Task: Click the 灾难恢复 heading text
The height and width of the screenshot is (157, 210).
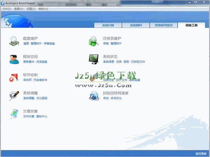Action: pyautogui.click(x=30, y=111)
